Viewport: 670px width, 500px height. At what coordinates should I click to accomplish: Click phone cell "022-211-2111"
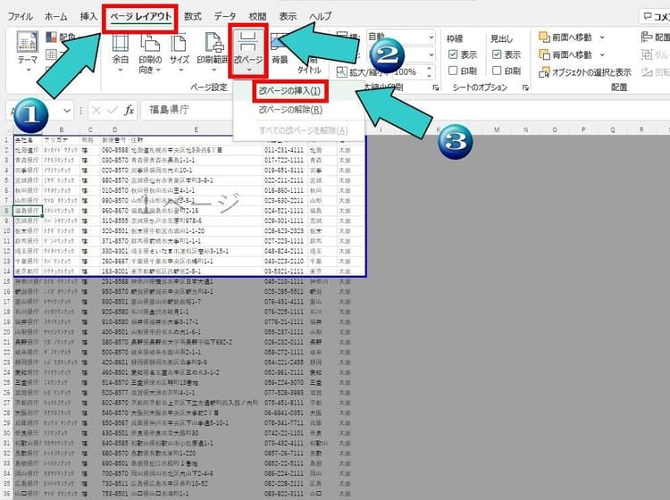(x=284, y=180)
